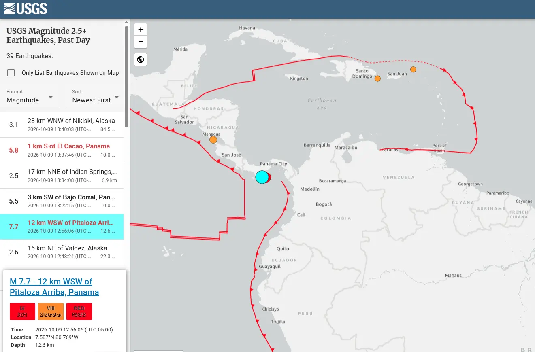This screenshot has width=535, height=352.
Task: Select the 3 km SW of Bajo Corral row
Action: [62, 201]
